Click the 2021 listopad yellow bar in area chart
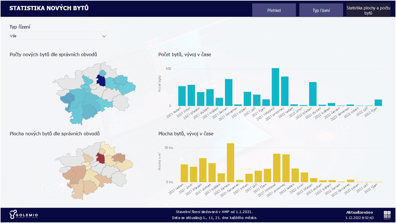This screenshot has height=223, width=396. coord(277,168)
